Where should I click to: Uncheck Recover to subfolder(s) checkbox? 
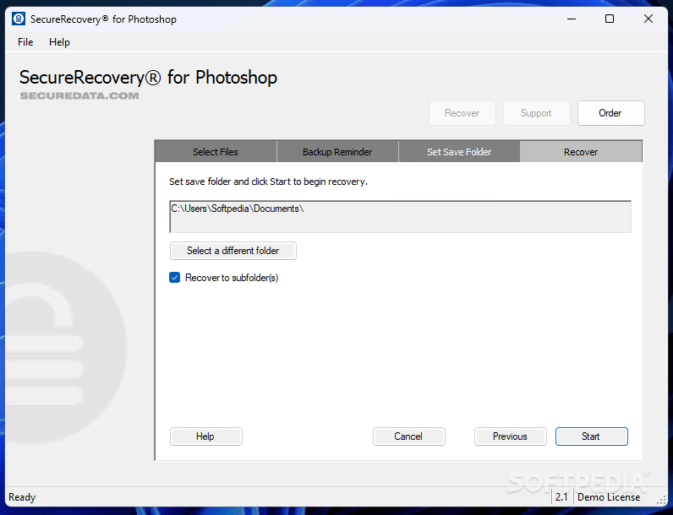click(x=175, y=278)
